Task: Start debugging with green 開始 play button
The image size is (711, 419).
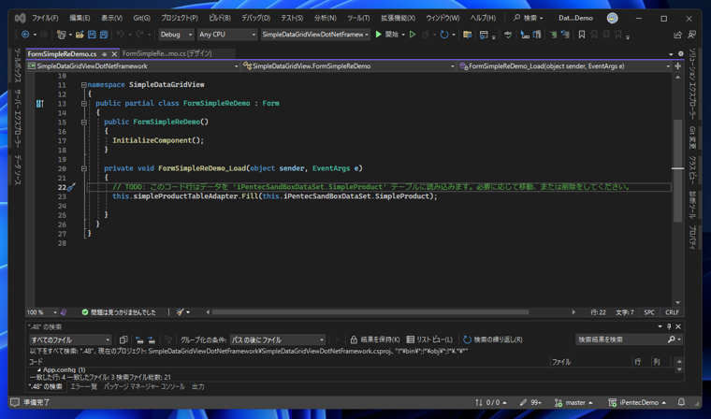Action: tap(386, 35)
